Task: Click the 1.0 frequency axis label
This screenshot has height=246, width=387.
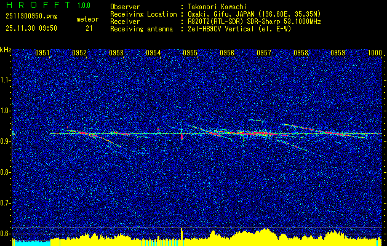Action: click(x=6, y=111)
